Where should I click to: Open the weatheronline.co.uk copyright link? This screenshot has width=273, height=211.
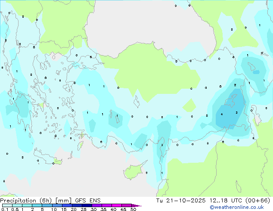[237, 207]
